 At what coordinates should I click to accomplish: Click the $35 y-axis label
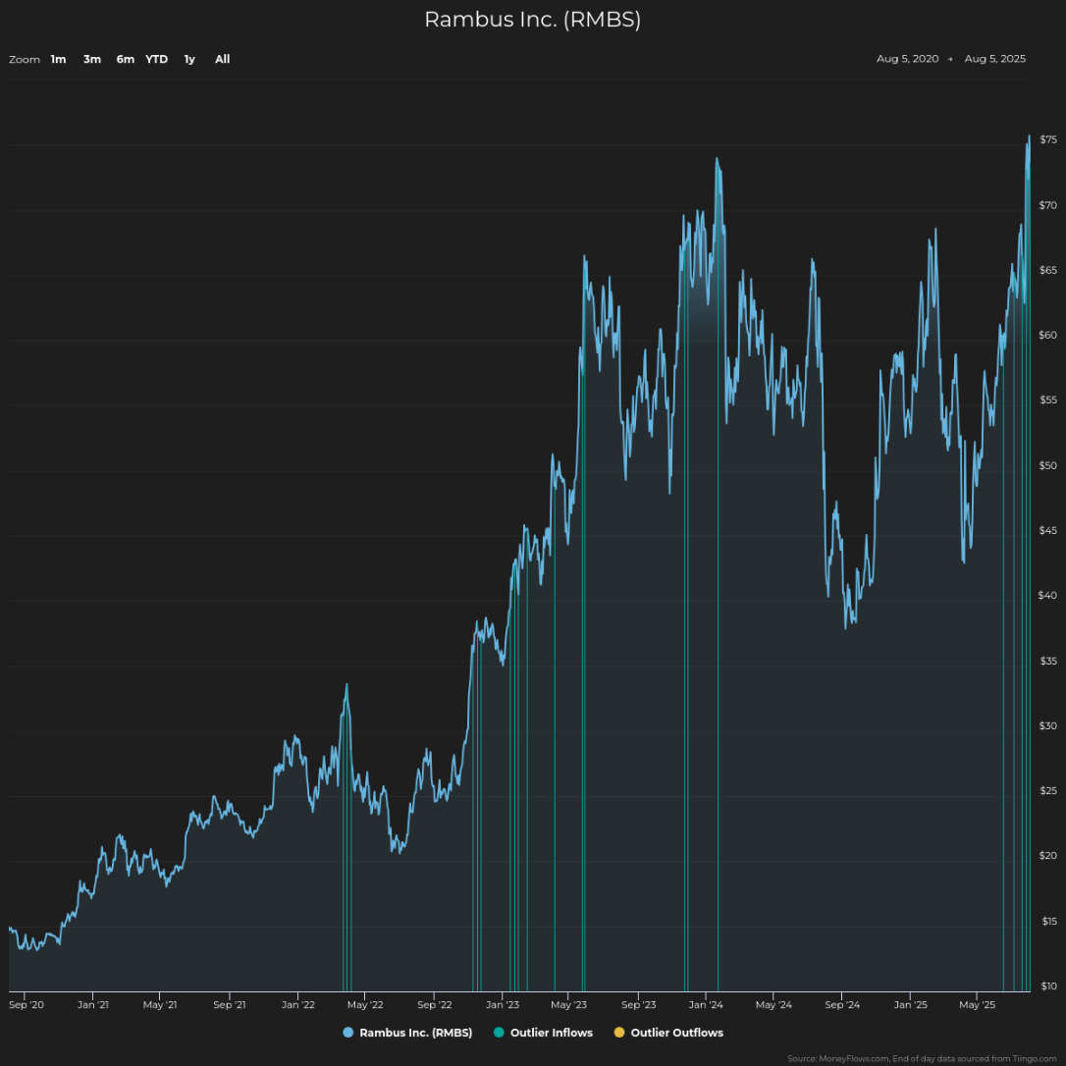pos(1048,661)
